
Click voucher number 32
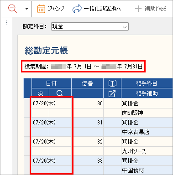100,142
